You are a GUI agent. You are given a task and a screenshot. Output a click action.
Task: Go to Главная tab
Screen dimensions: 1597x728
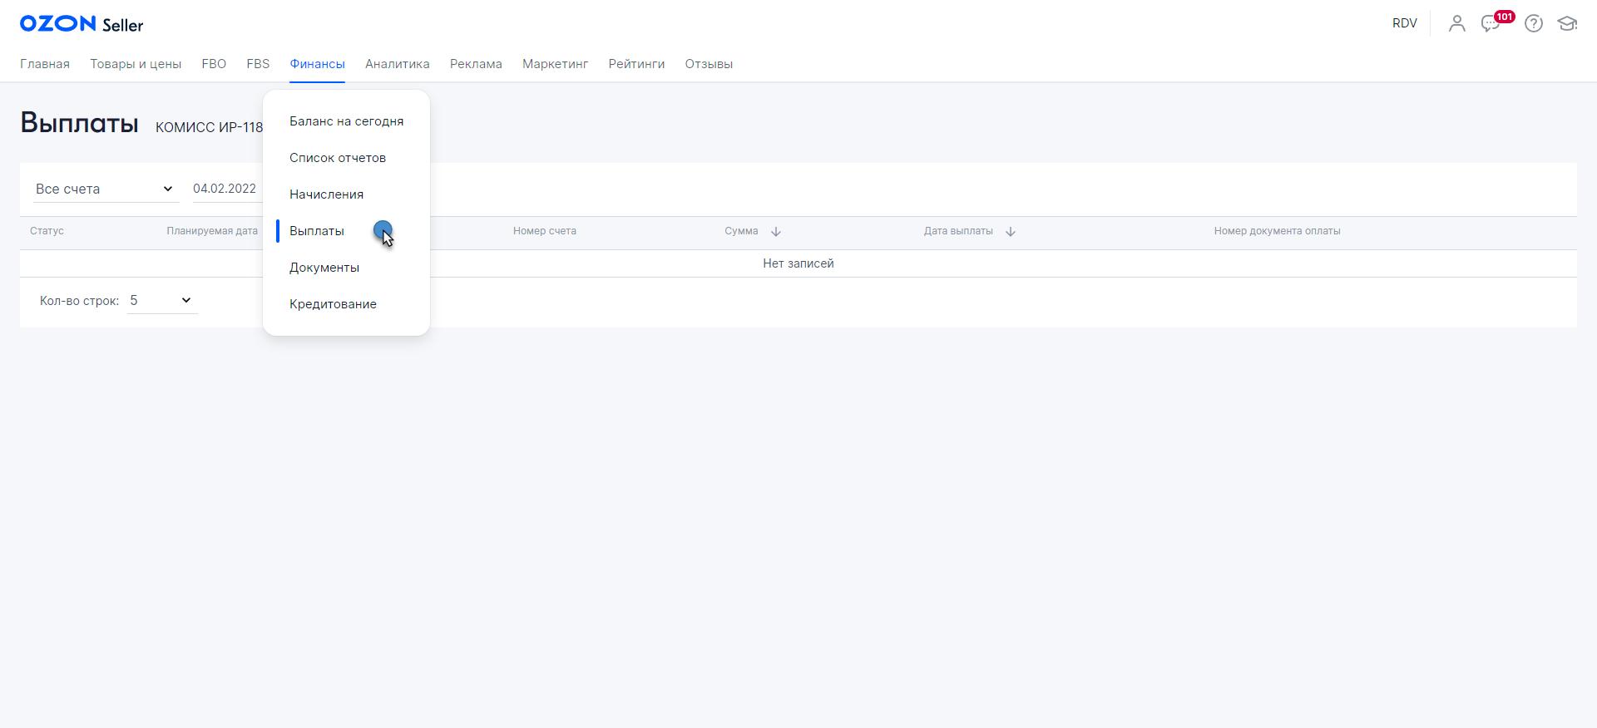pos(45,64)
